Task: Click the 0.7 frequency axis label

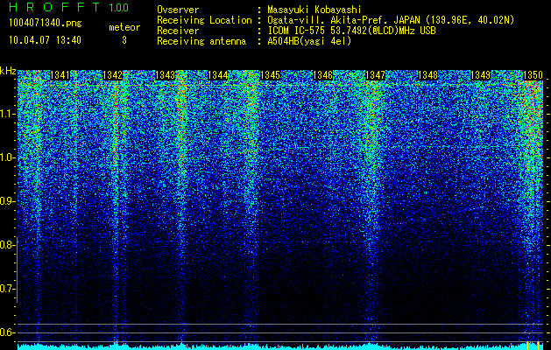Action: 7,289
